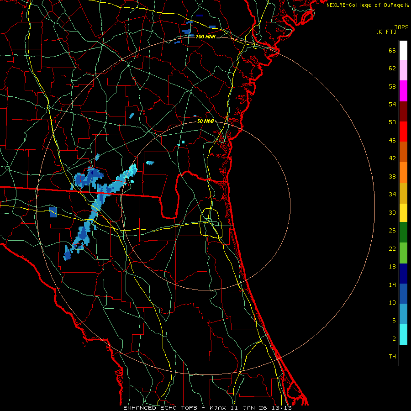Screen dimensions: 411x411
Task: Click the 46 legend value
Action: 392,141
